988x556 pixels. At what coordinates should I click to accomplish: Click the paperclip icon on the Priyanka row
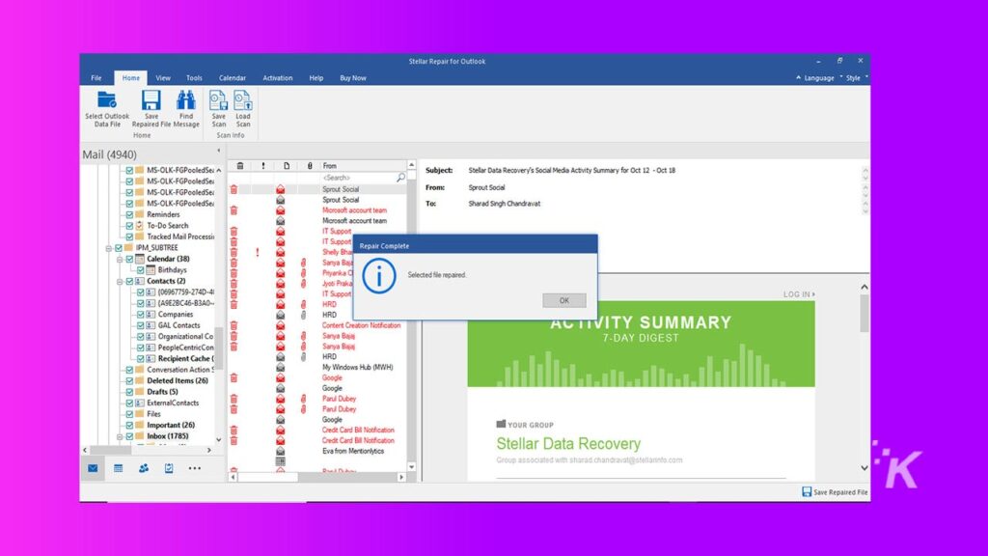coord(303,273)
